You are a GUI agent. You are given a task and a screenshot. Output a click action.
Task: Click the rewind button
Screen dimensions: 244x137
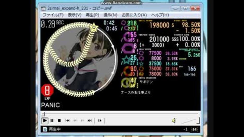point(75,121)
